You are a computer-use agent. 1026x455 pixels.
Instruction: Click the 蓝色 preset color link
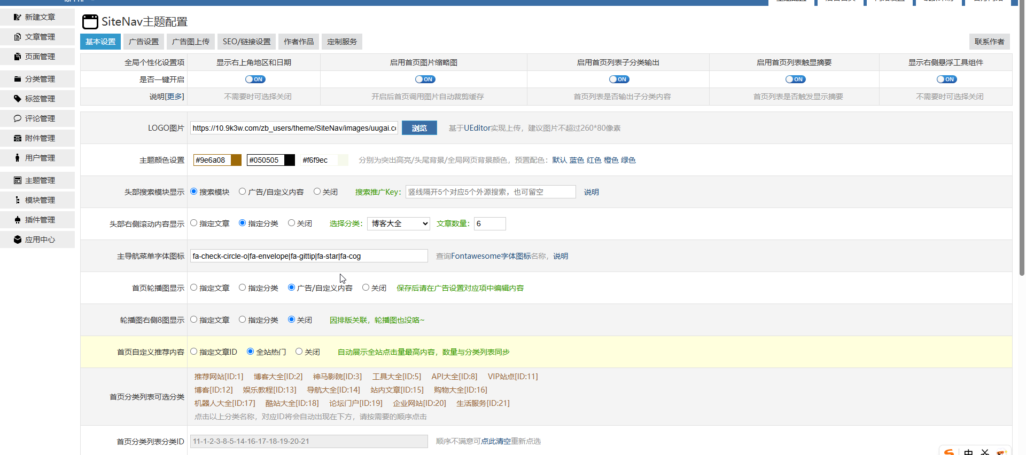click(x=577, y=160)
